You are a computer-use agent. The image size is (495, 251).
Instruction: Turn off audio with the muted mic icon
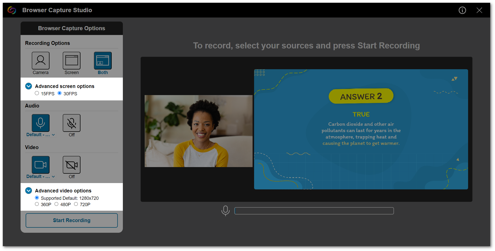(71, 123)
